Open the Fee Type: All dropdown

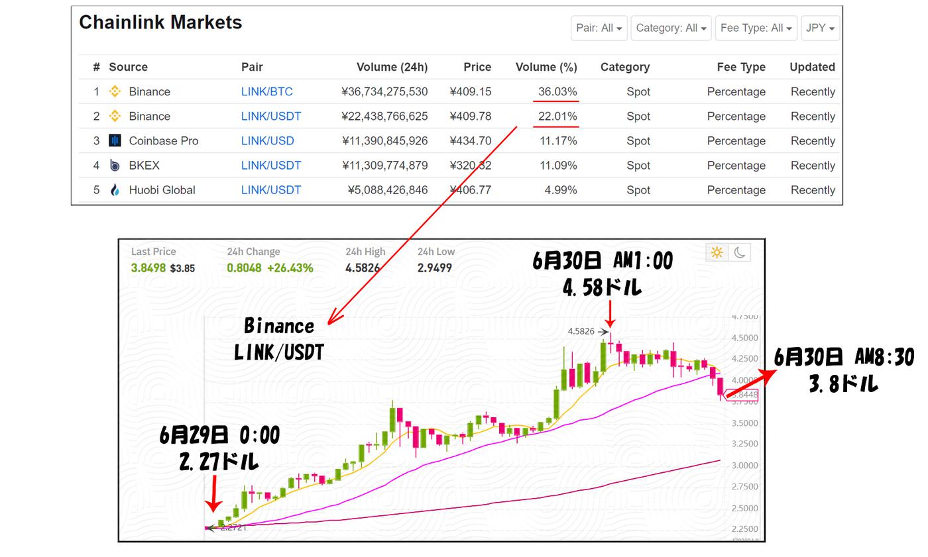[756, 28]
